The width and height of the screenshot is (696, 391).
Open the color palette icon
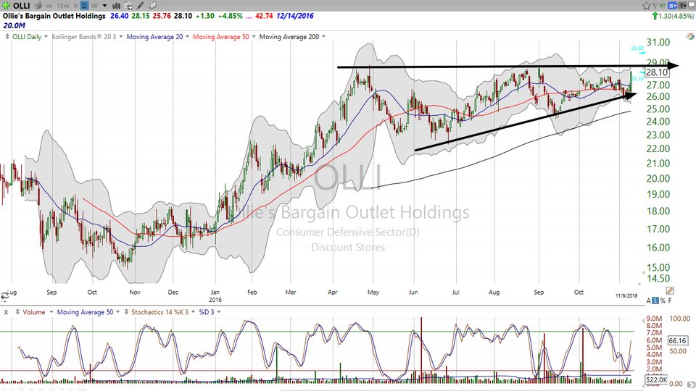[x=690, y=36]
